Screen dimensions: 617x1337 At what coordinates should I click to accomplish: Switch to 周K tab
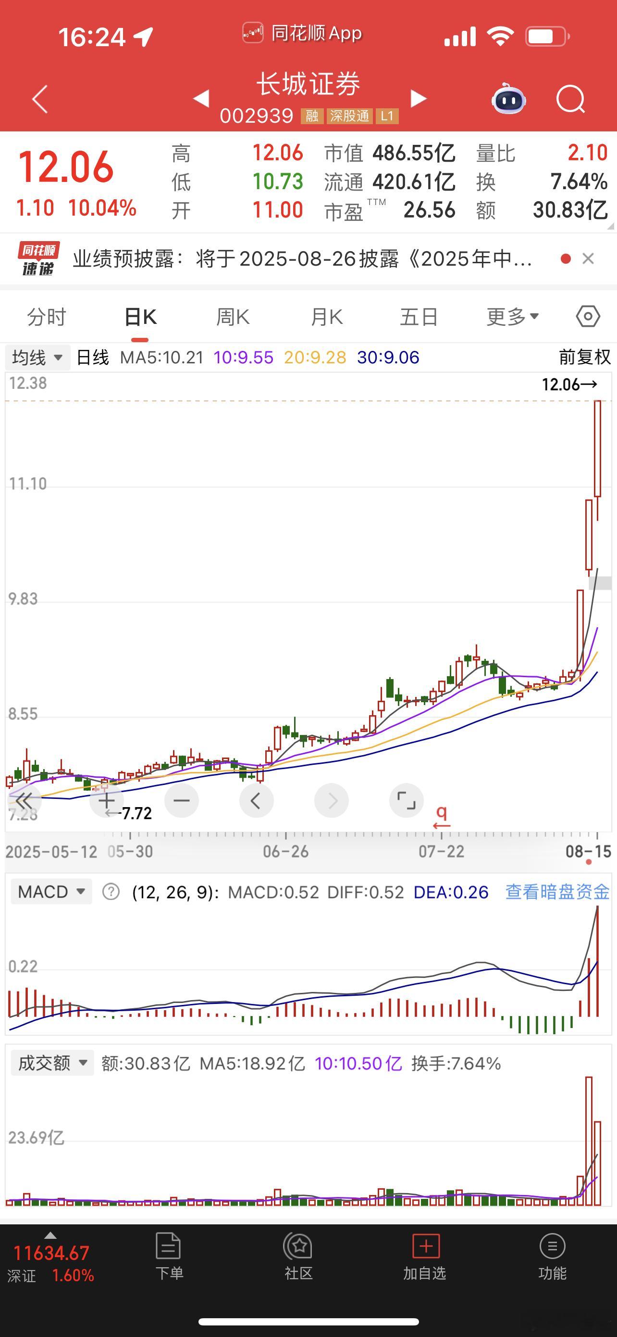pyautogui.click(x=233, y=316)
